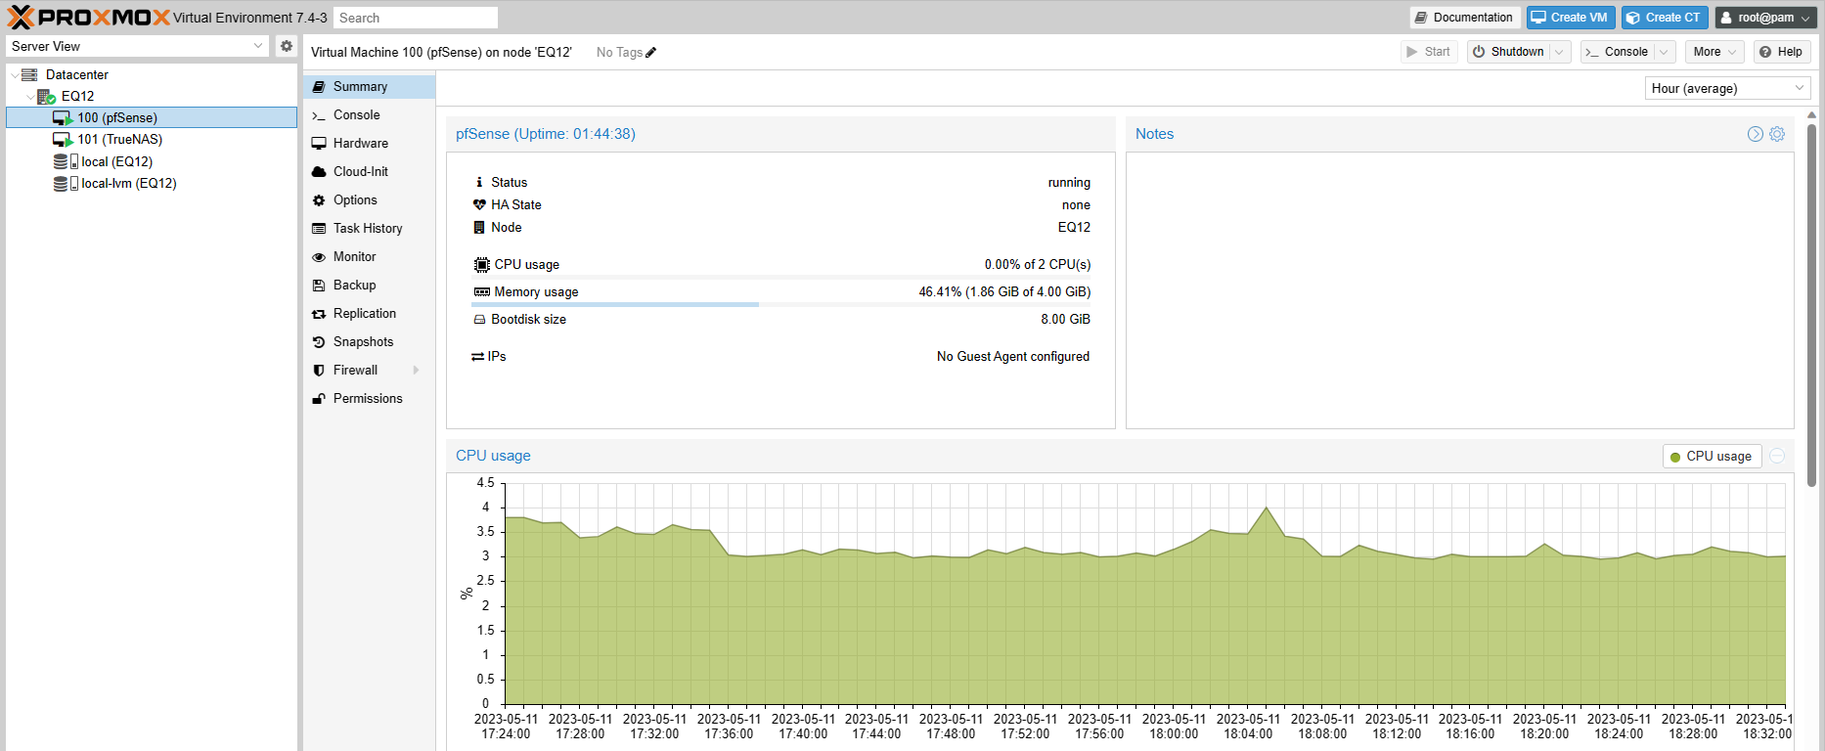Click the Start button
The height and width of the screenshot is (751, 1825).
click(1429, 52)
